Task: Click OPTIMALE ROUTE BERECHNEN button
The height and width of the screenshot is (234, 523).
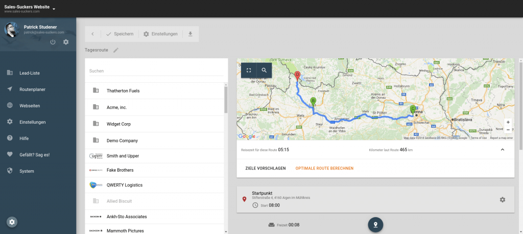Action: [324, 168]
